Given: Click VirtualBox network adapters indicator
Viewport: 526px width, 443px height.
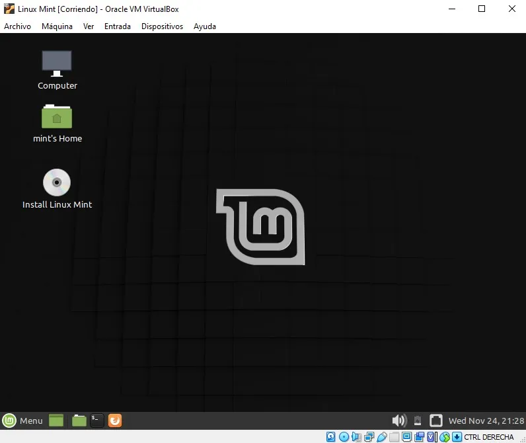Looking at the screenshot, I should pos(369,436).
